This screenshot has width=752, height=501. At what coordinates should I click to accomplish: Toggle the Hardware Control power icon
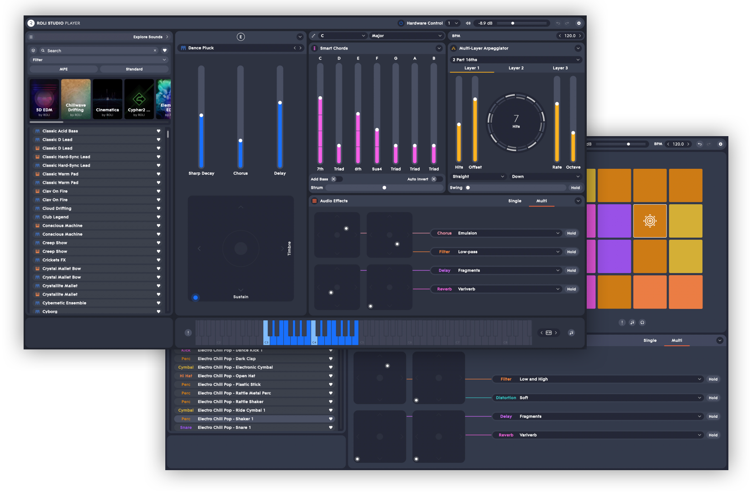tap(401, 23)
